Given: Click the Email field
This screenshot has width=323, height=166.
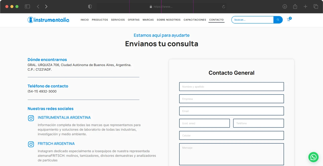Looking at the screenshot, I should click(x=232, y=111).
